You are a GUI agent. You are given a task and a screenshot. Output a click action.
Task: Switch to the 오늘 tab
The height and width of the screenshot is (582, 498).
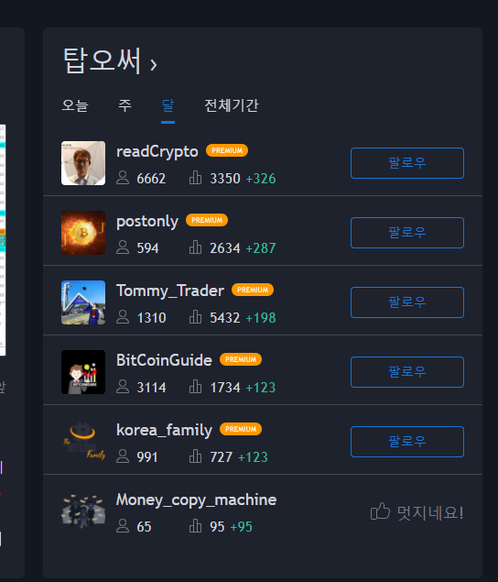(75, 105)
